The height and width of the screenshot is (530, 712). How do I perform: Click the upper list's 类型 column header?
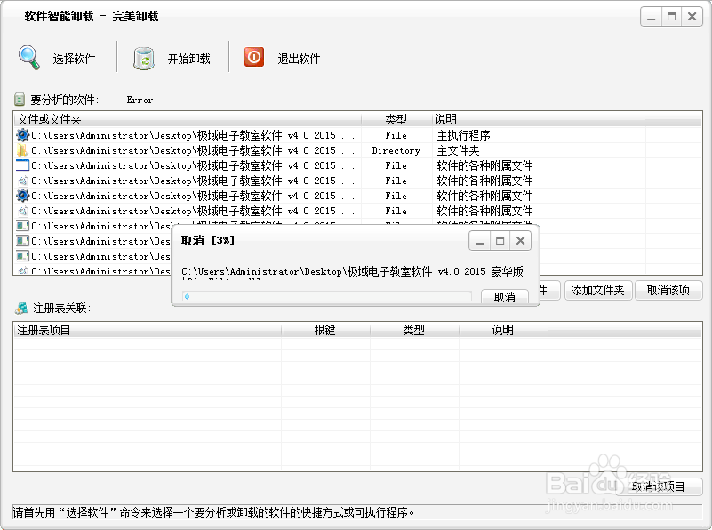[x=396, y=119]
